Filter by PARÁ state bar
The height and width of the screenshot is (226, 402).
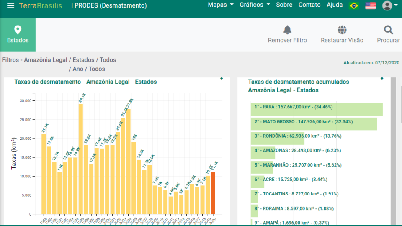[317, 109]
